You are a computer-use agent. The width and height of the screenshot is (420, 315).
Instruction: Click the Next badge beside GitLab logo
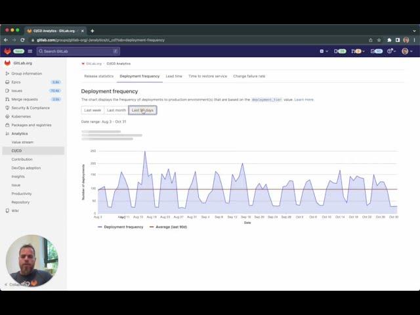[19, 51]
